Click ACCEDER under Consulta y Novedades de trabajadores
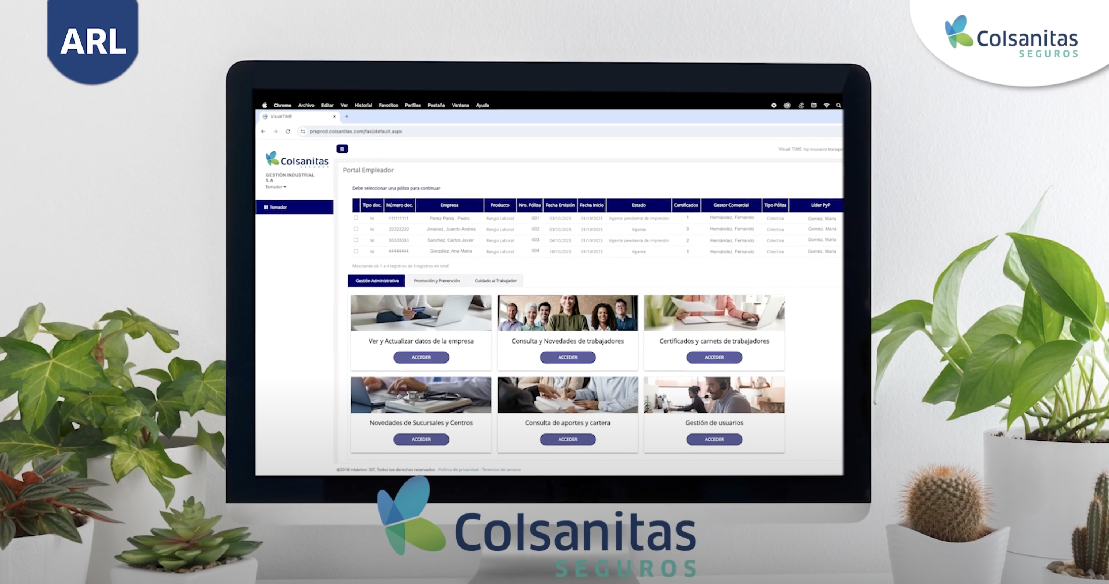 tap(567, 357)
